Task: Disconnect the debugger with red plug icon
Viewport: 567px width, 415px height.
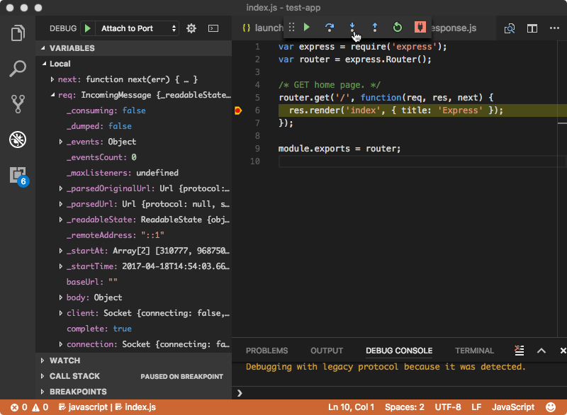Action: (420, 27)
